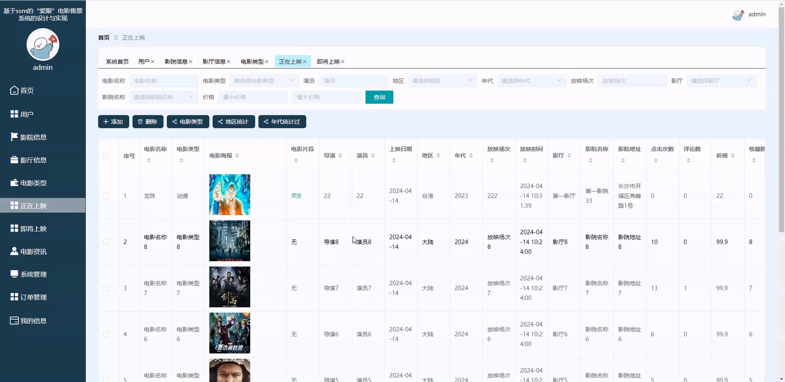Switch to the 系统首页 tab
The height and width of the screenshot is (382, 785).
117,62
